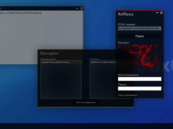Select the LXCkNe7W1AanJ2dD511:qwwng text in Входные данные

point(55,62)
